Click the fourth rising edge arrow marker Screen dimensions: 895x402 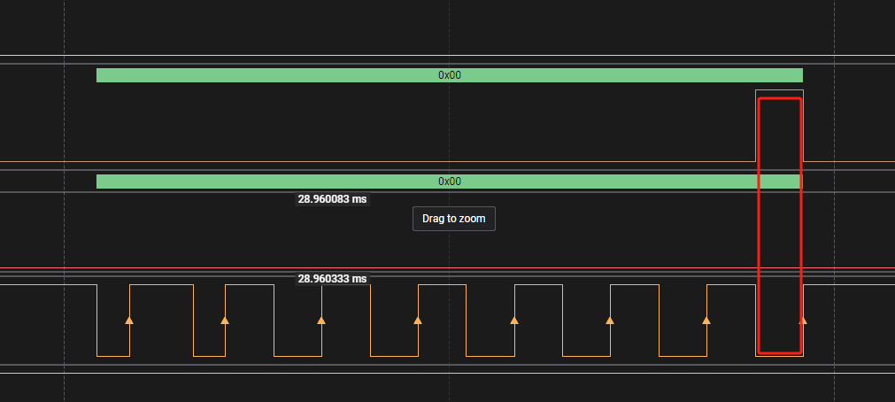[418, 320]
